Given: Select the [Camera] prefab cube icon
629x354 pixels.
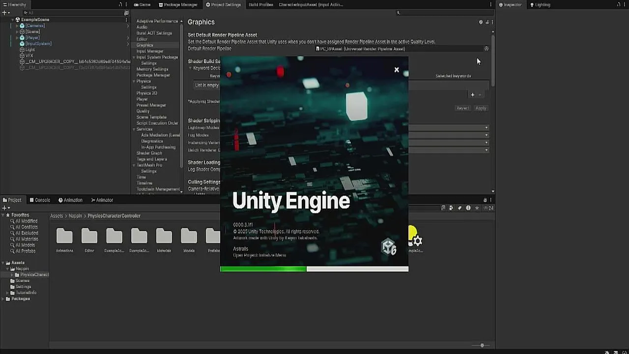Looking at the screenshot, I should [x=22, y=26].
